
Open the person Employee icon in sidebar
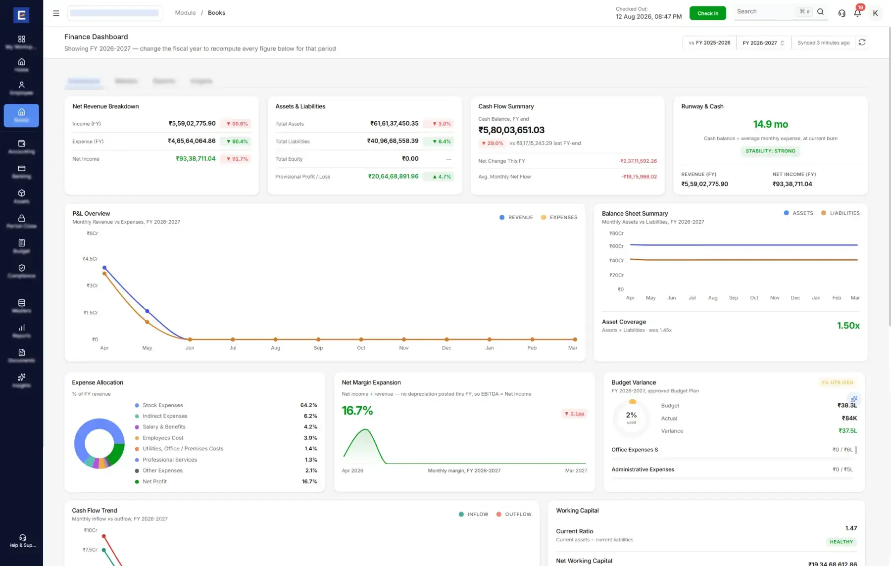(x=21, y=85)
